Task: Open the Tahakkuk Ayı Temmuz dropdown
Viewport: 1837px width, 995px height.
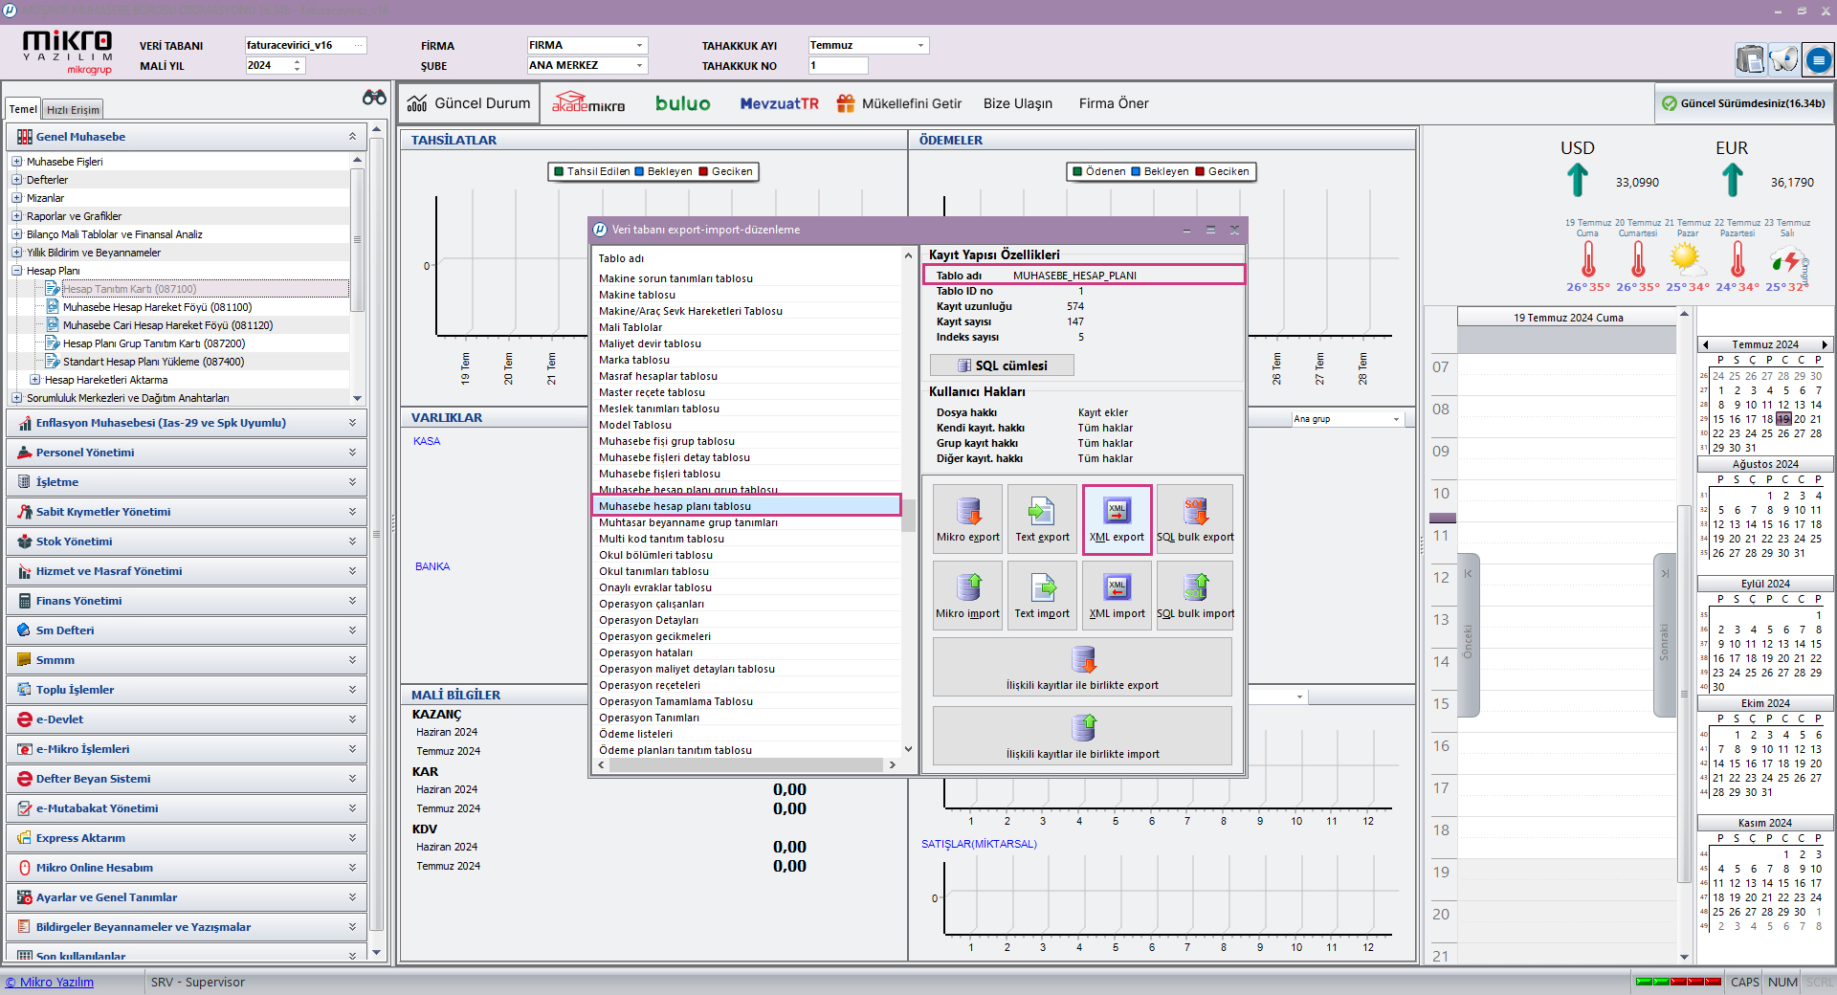Action: (920, 45)
